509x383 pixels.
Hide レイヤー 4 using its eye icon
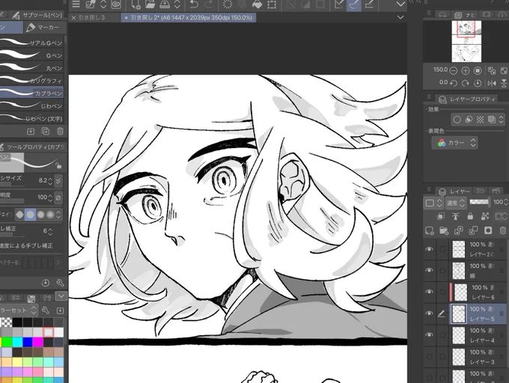429,334
